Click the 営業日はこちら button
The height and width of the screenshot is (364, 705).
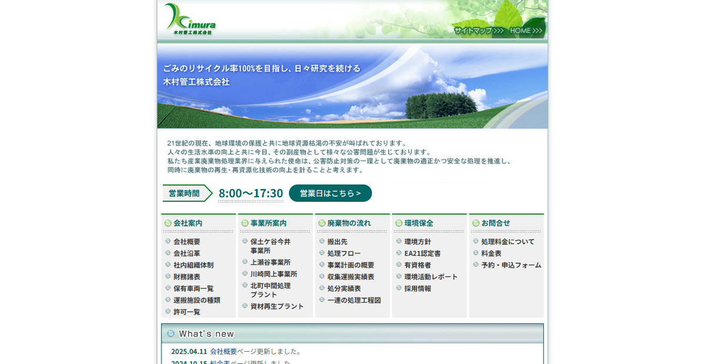click(x=330, y=193)
